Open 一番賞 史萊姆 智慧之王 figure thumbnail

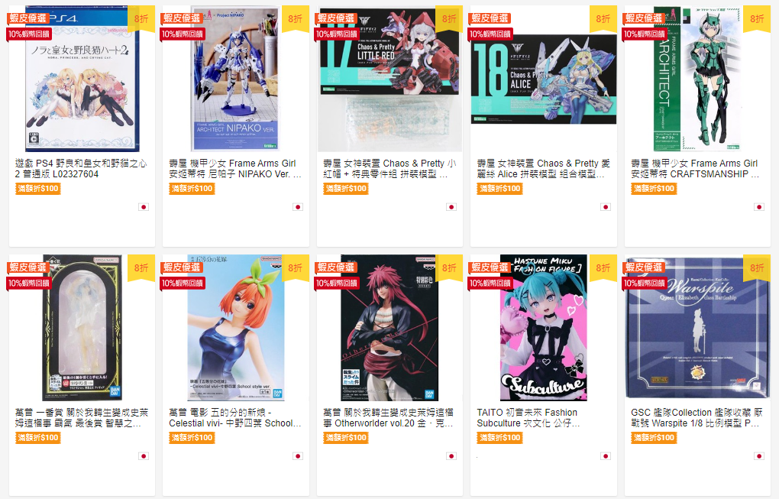pos(82,328)
